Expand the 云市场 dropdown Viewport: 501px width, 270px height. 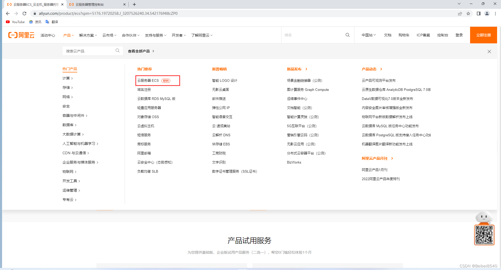(x=109, y=35)
